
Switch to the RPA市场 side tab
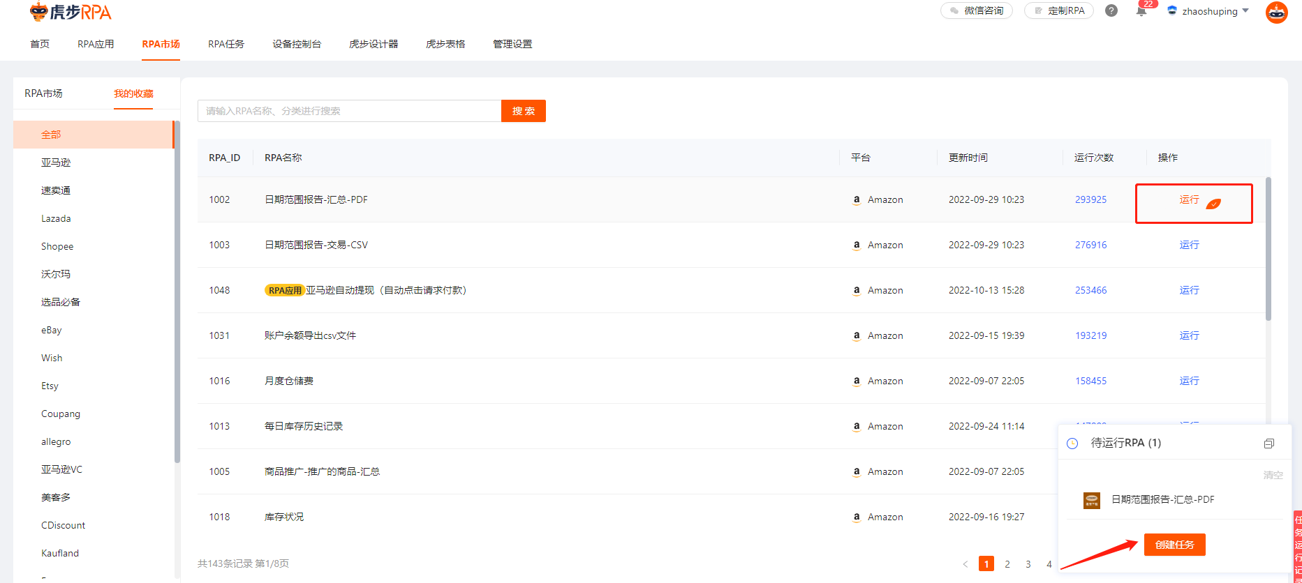(43, 93)
